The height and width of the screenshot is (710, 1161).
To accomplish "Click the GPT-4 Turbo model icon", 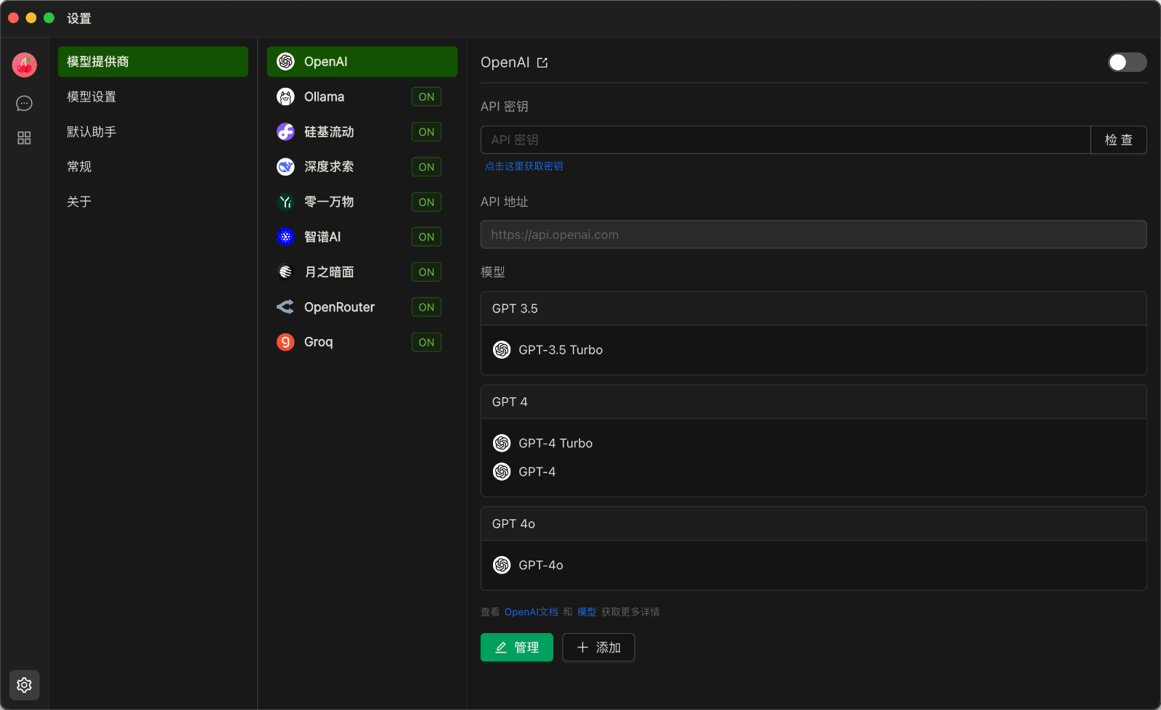I will click(x=502, y=443).
